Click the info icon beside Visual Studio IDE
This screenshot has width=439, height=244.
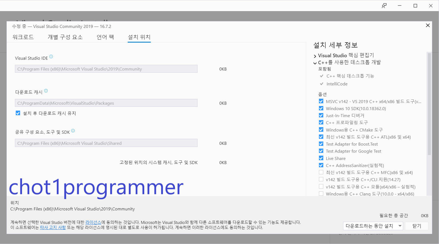point(52,56)
